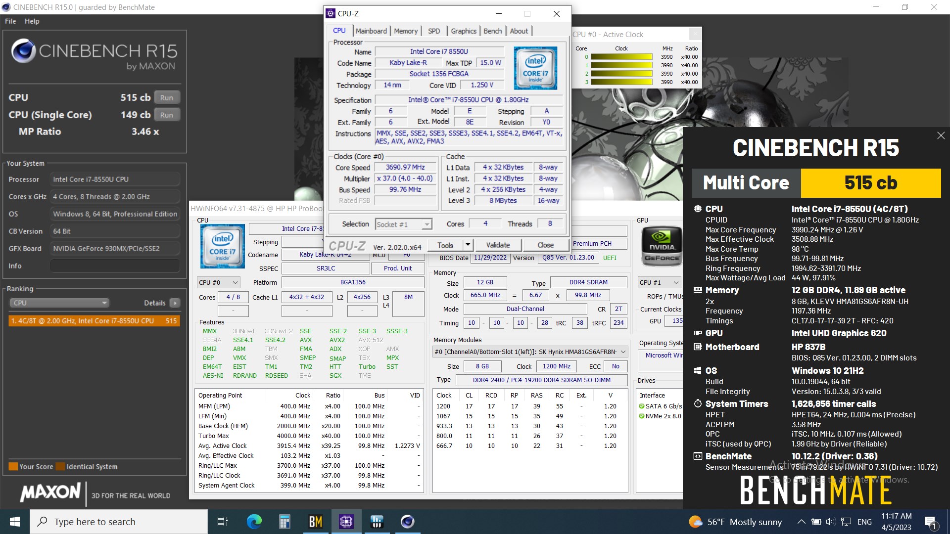Click the BenchMate GPU section icon

[x=698, y=333]
